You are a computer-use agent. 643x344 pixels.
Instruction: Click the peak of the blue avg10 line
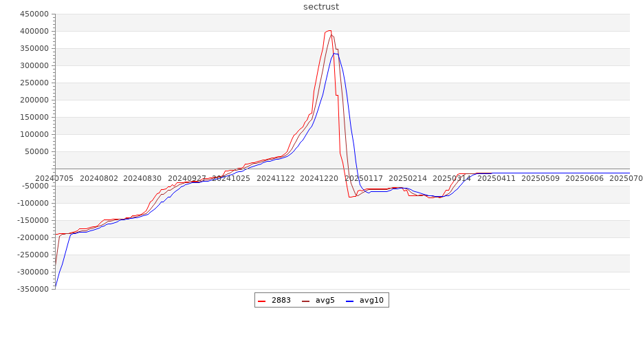click(x=335, y=54)
